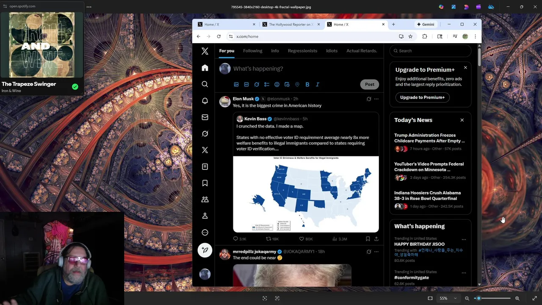The height and width of the screenshot is (305, 542).
Task: Click the round compose post button
Action: click(x=205, y=250)
